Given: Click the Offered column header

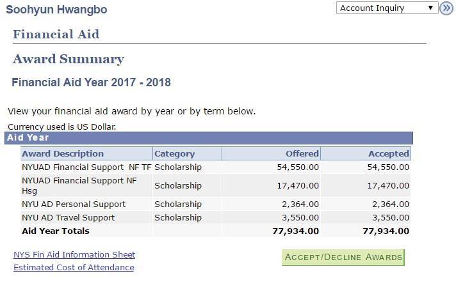Looking at the screenshot, I should pyautogui.click(x=302, y=153).
